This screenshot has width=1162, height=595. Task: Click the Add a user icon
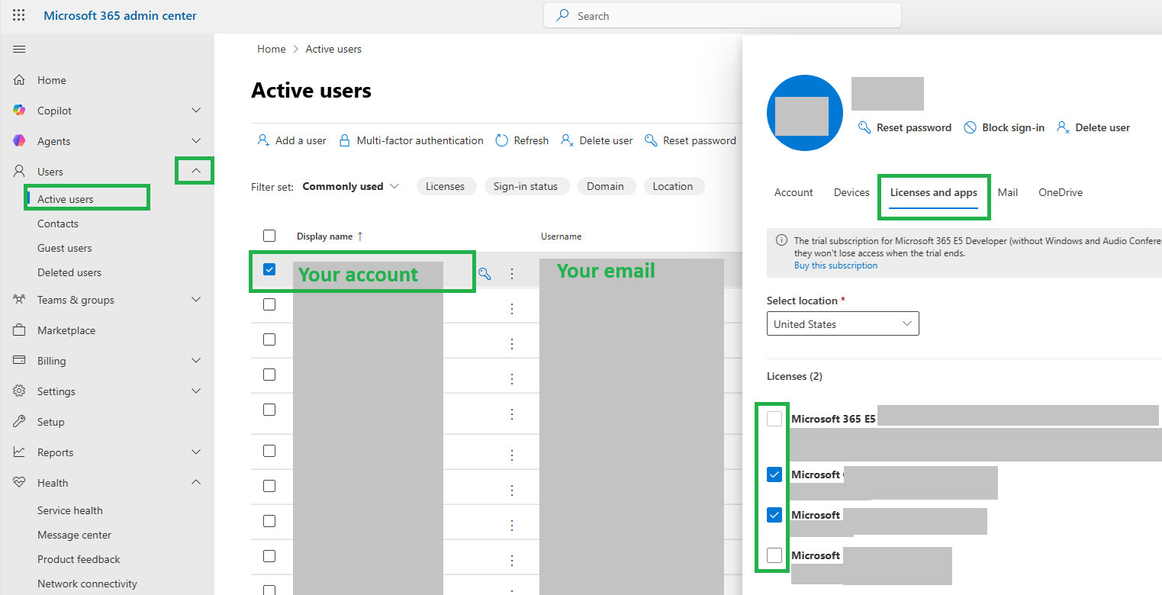point(263,140)
